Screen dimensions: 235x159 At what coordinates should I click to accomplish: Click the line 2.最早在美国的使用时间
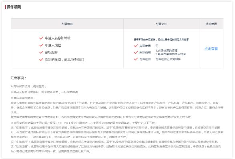(x=171, y=54)
